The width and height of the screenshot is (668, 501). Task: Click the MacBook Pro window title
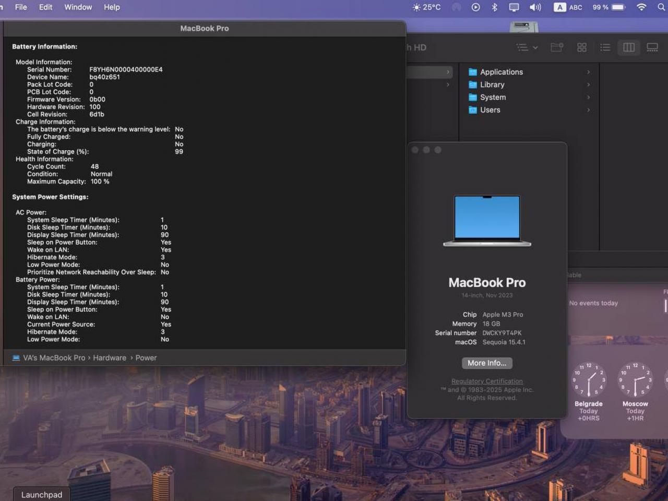[x=205, y=29]
